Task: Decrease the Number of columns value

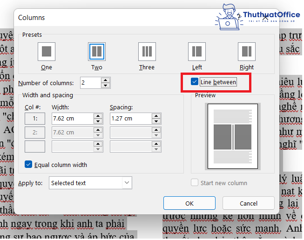Action: (106, 86)
